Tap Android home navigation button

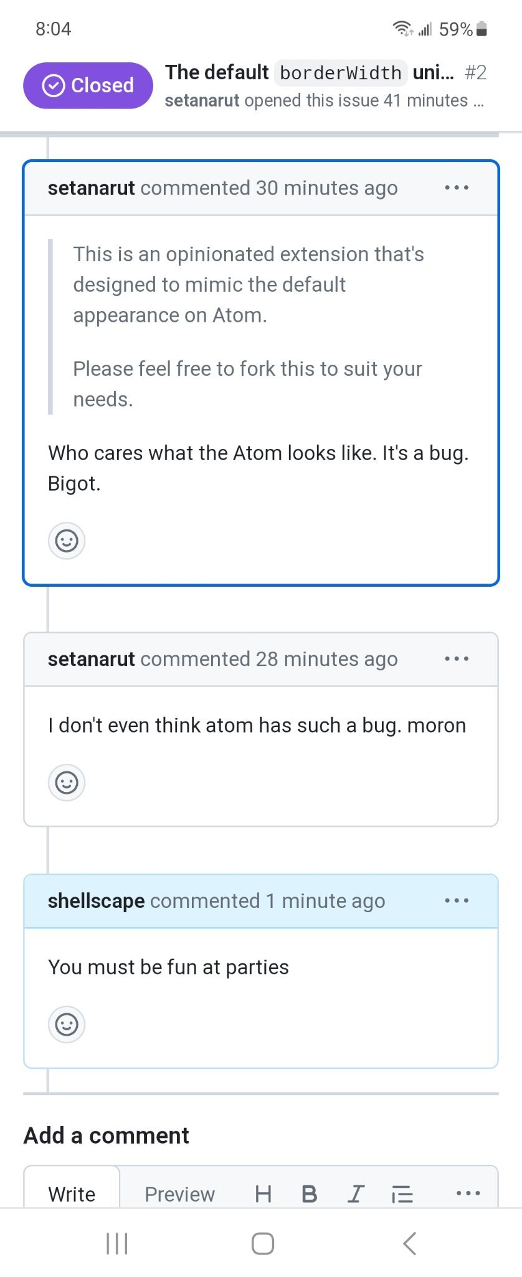pyautogui.click(x=262, y=1243)
